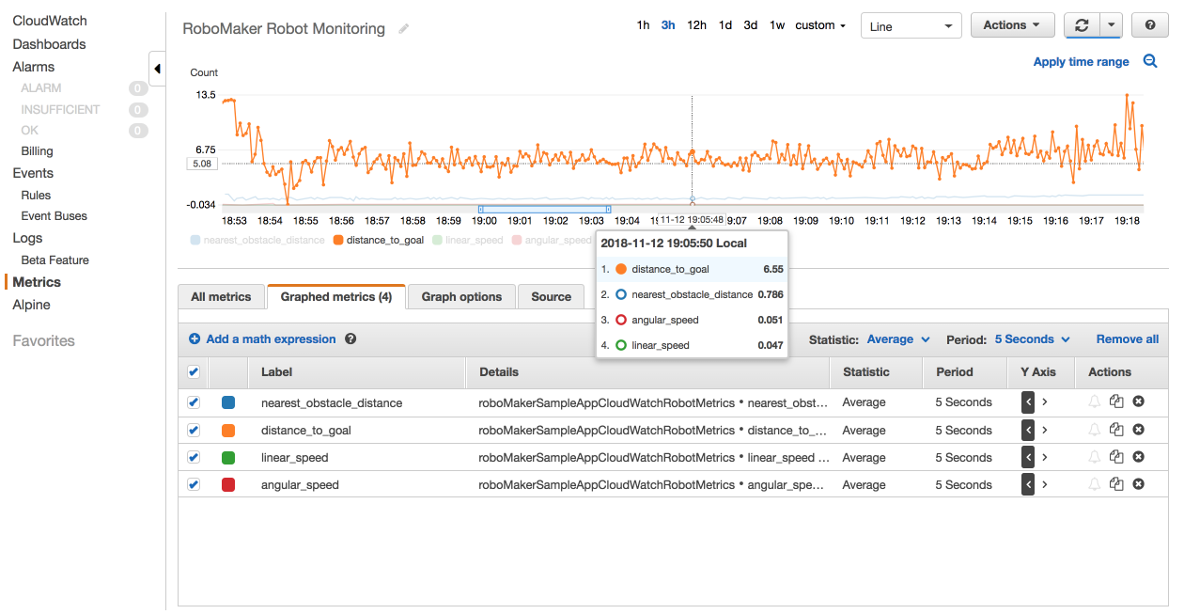This screenshot has width=1184, height=614.
Task: Create alarm bell for distance_to_goal row
Action: click(1094, 430)
